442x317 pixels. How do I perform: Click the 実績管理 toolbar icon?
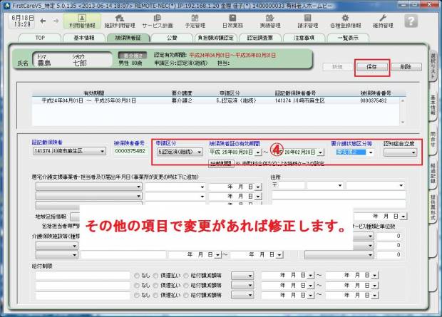click(x=269, y=19)
